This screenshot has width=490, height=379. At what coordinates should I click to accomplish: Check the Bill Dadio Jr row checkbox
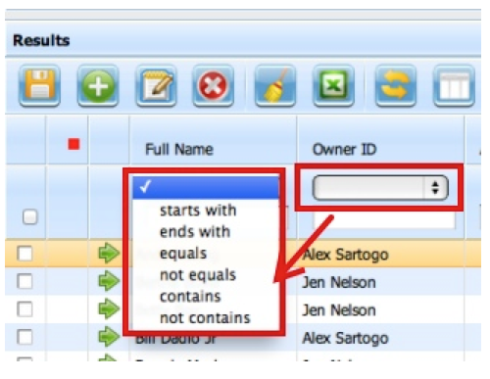(x=25, y=337)
